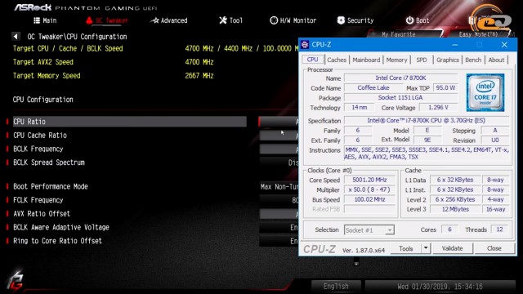The height and width of the screenshot is (294, 523).
Task: Click the Code Name value Coffee Lake
Action: pos(373,87)
